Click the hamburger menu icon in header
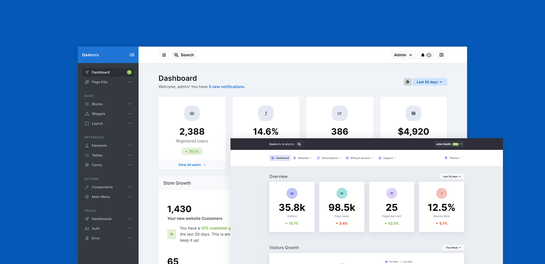545x264 pixels. pos(164,55)
